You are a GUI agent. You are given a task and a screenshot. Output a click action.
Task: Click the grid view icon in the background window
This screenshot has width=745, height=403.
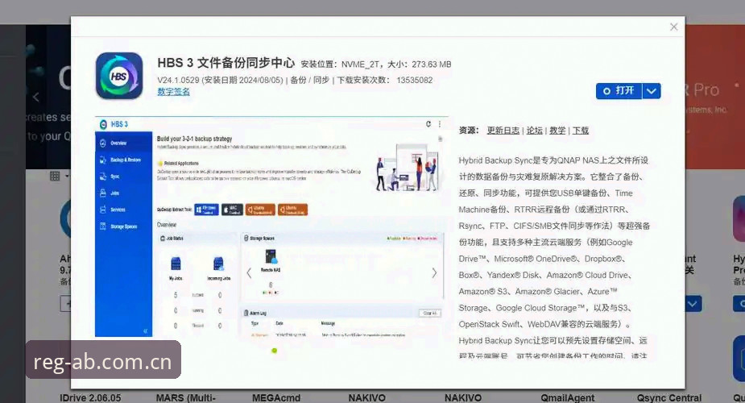pos(55,177)
